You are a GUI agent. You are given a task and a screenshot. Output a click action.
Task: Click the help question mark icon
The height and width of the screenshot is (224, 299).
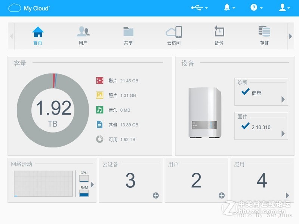pyautogui.click(x=254, y=7)
